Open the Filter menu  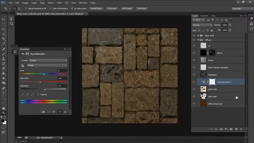(60, 3)
